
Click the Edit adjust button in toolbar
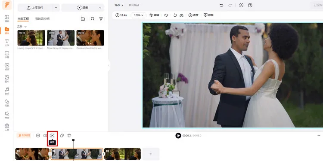154,15
